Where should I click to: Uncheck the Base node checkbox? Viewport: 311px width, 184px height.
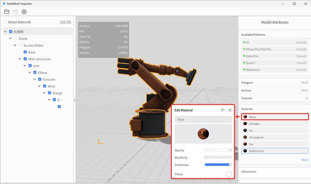(x=25, y=52)
